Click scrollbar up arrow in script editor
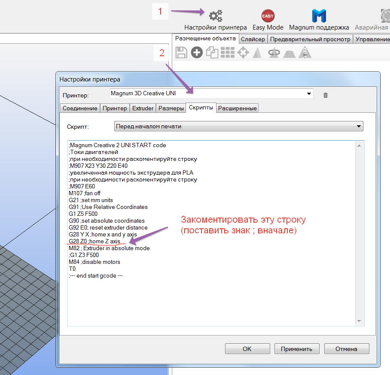 (359, 145)
